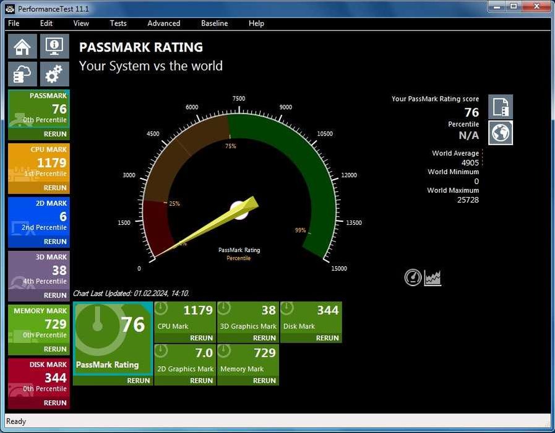Select the 2D MARK sidebar tile
The width and height of the screenshot is (555, 433).
[39, 217]
